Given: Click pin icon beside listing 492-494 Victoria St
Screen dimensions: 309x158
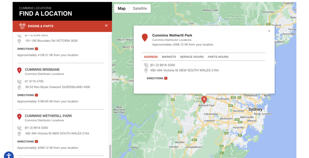Looking at the screenshot, I should click(x=19, y=134).
